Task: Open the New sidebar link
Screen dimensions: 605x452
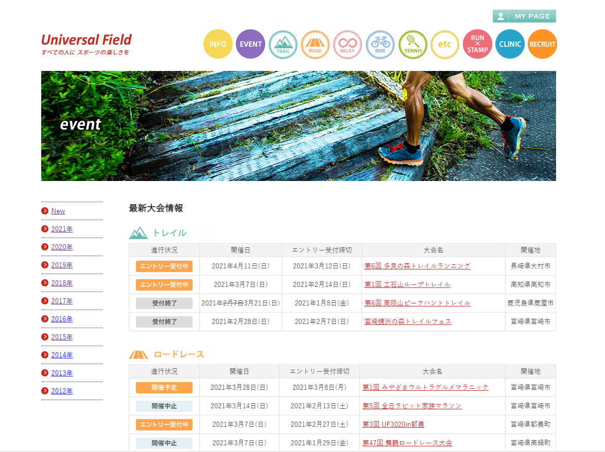Action: point(58,211)
